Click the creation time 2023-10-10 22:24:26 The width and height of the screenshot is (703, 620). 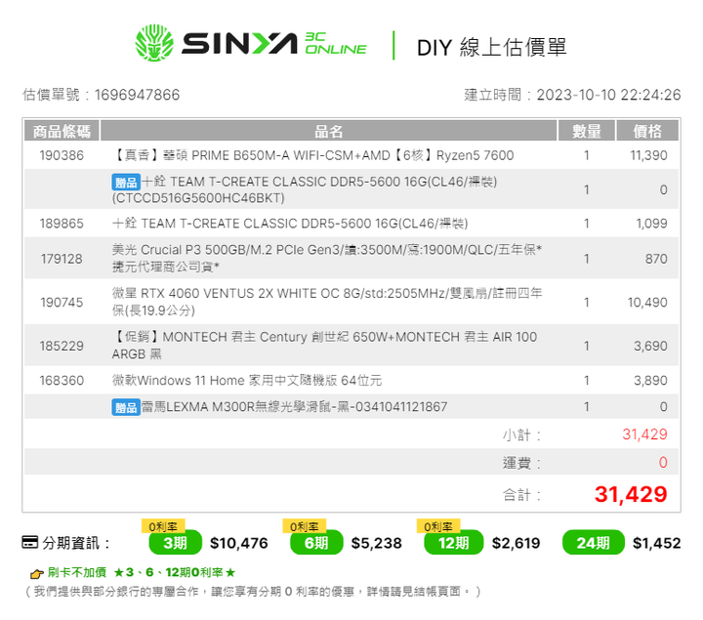pyautogui.click(x=609, y=95)
